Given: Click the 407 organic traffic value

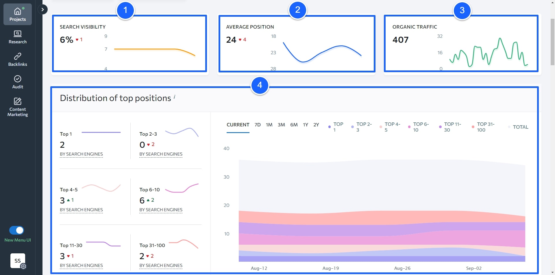Looking at the screenshot, I should [400, 40].
